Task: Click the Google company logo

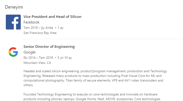Action: point(13,52)
